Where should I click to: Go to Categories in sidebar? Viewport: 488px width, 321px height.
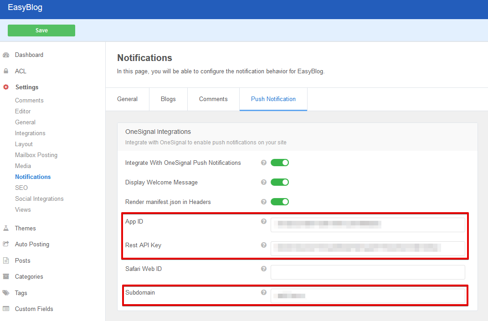tap(29, 277)
